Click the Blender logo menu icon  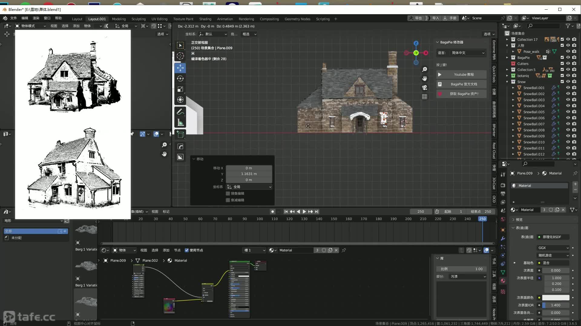tap(5, 18)
